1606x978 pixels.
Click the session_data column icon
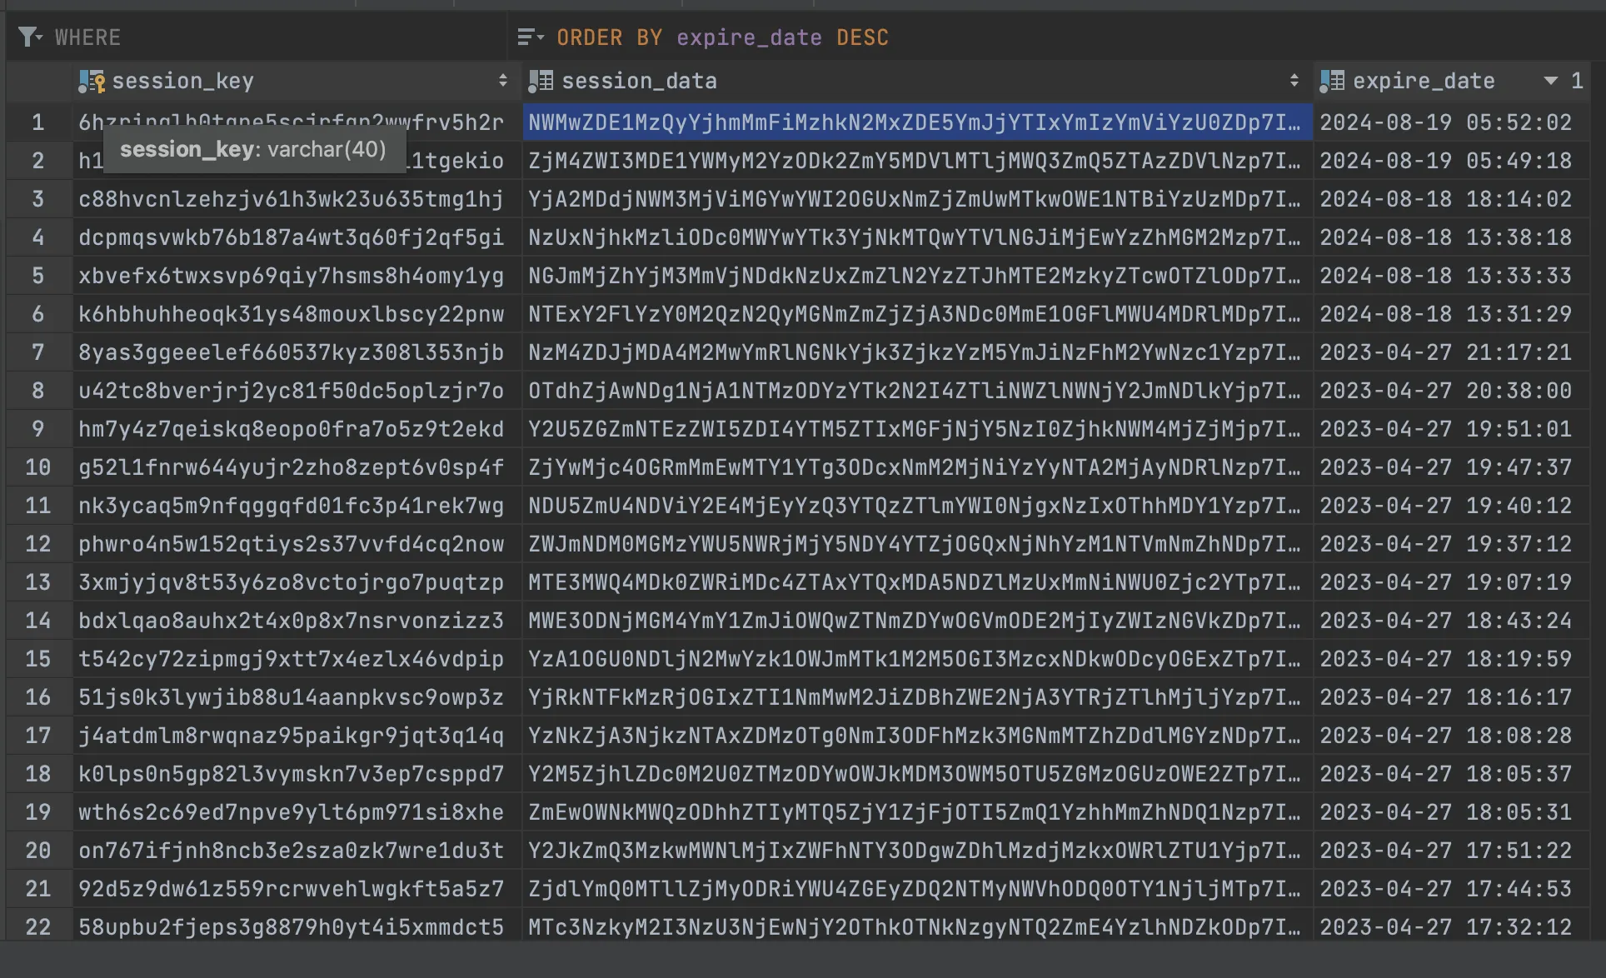pyautogui.click(x=541, y=81)
